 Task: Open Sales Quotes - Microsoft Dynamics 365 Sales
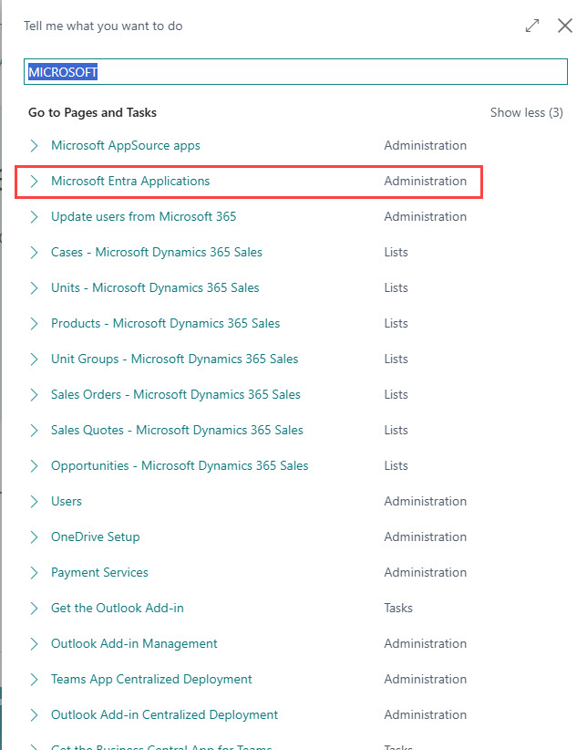(x=177, y=430)
